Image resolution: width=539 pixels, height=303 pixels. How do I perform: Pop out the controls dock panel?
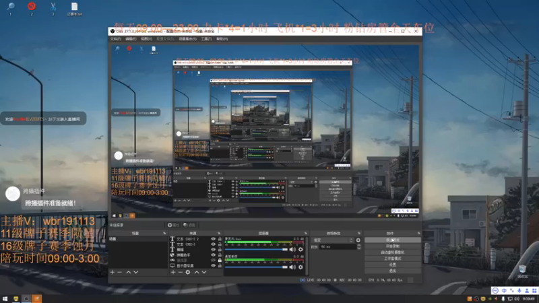point(418,233)
